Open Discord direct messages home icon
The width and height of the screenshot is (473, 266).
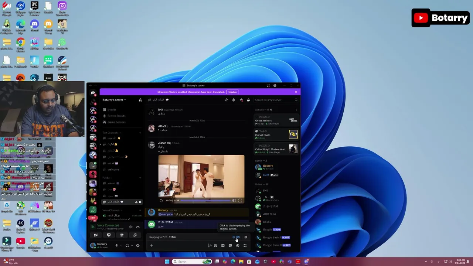point(93,93)
